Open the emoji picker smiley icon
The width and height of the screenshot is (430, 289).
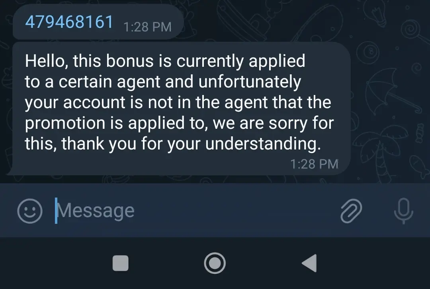tap(30, 211)
